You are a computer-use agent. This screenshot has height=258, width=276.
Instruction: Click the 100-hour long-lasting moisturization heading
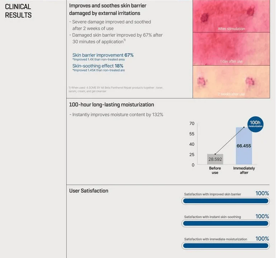111,105
